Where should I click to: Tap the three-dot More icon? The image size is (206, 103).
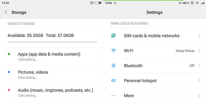[x=114, y=96]
